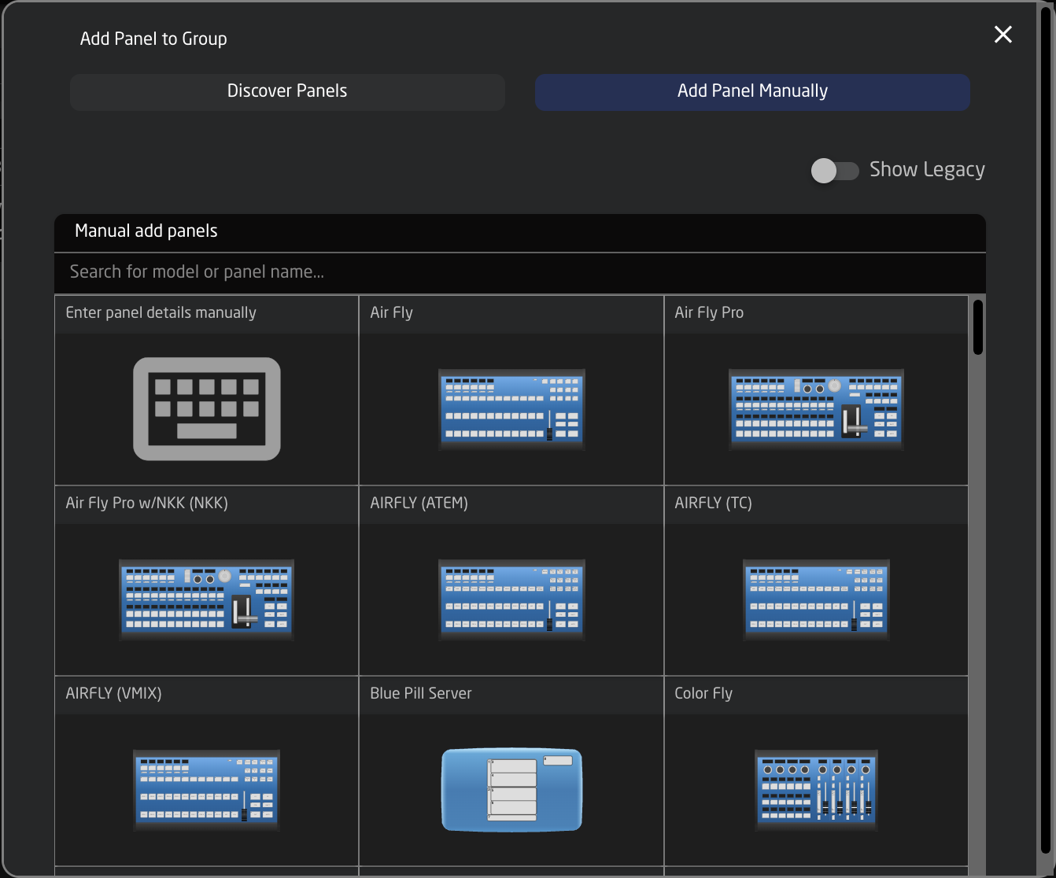
Task: Select the AIRFLY (TC) panel icon
Action: click(x=815, y=599)
